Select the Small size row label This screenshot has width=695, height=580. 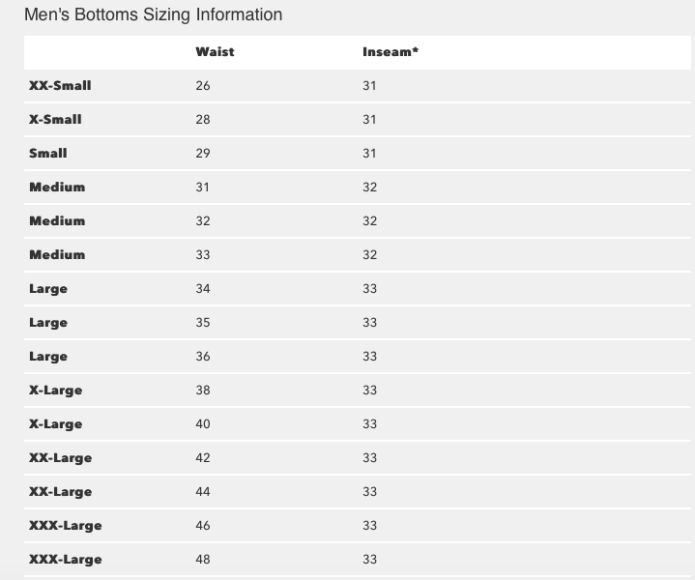[48, 154]
